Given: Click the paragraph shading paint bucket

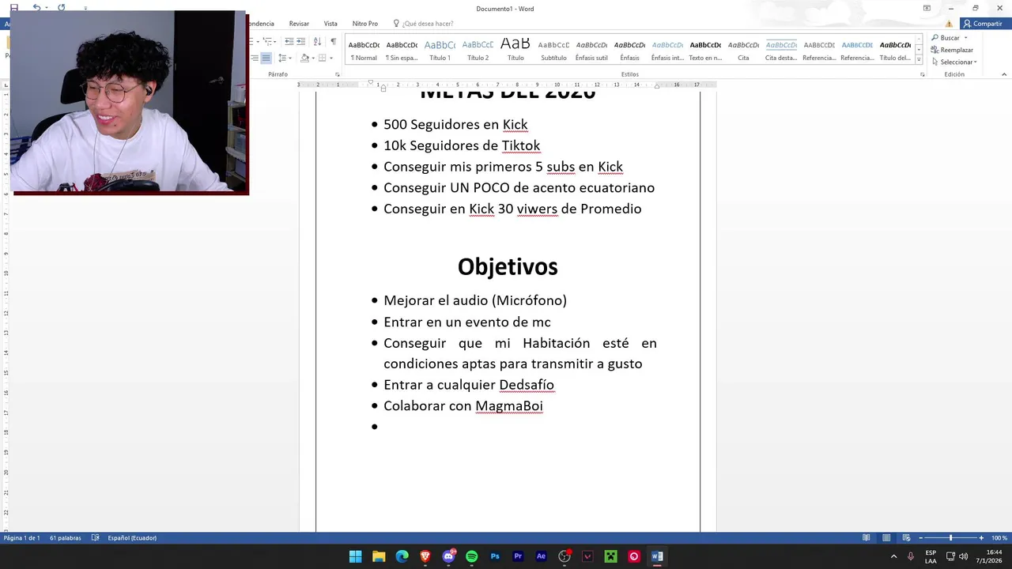Looking at the screenshot, I should [305, 58].
